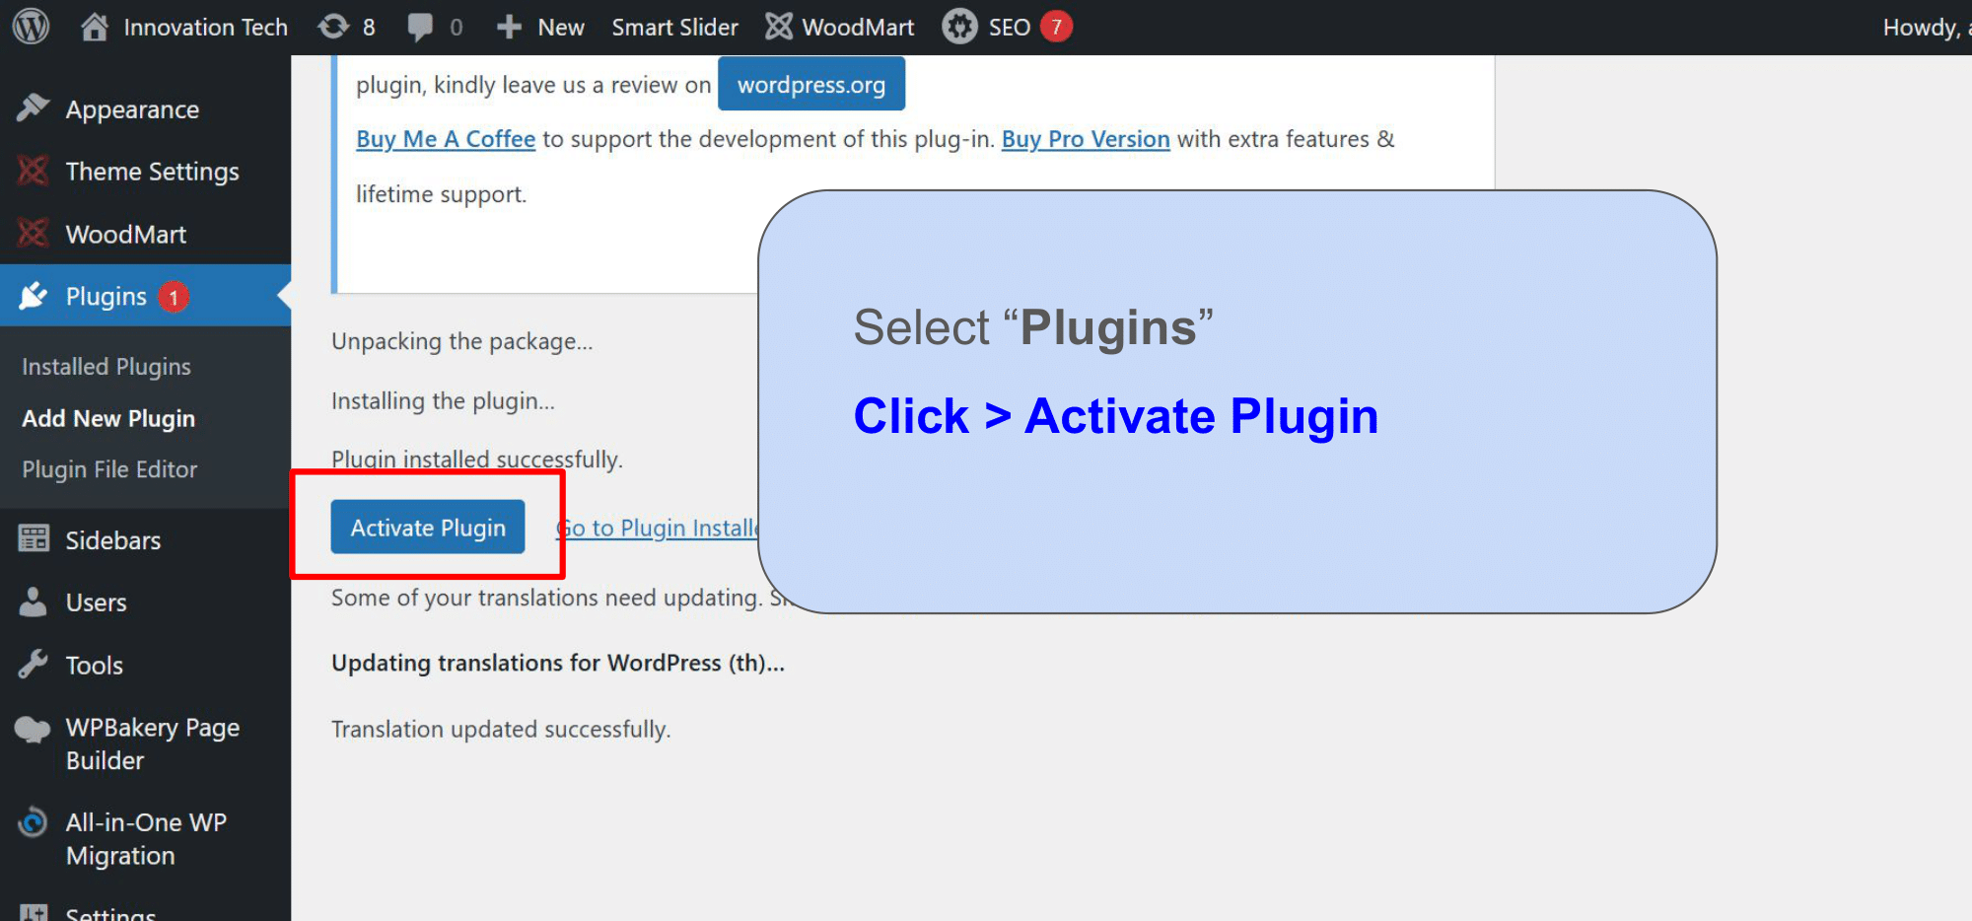Open Plugin File Editor submenu item
Screen dimensions: 1972x921
tap(109, 469)
